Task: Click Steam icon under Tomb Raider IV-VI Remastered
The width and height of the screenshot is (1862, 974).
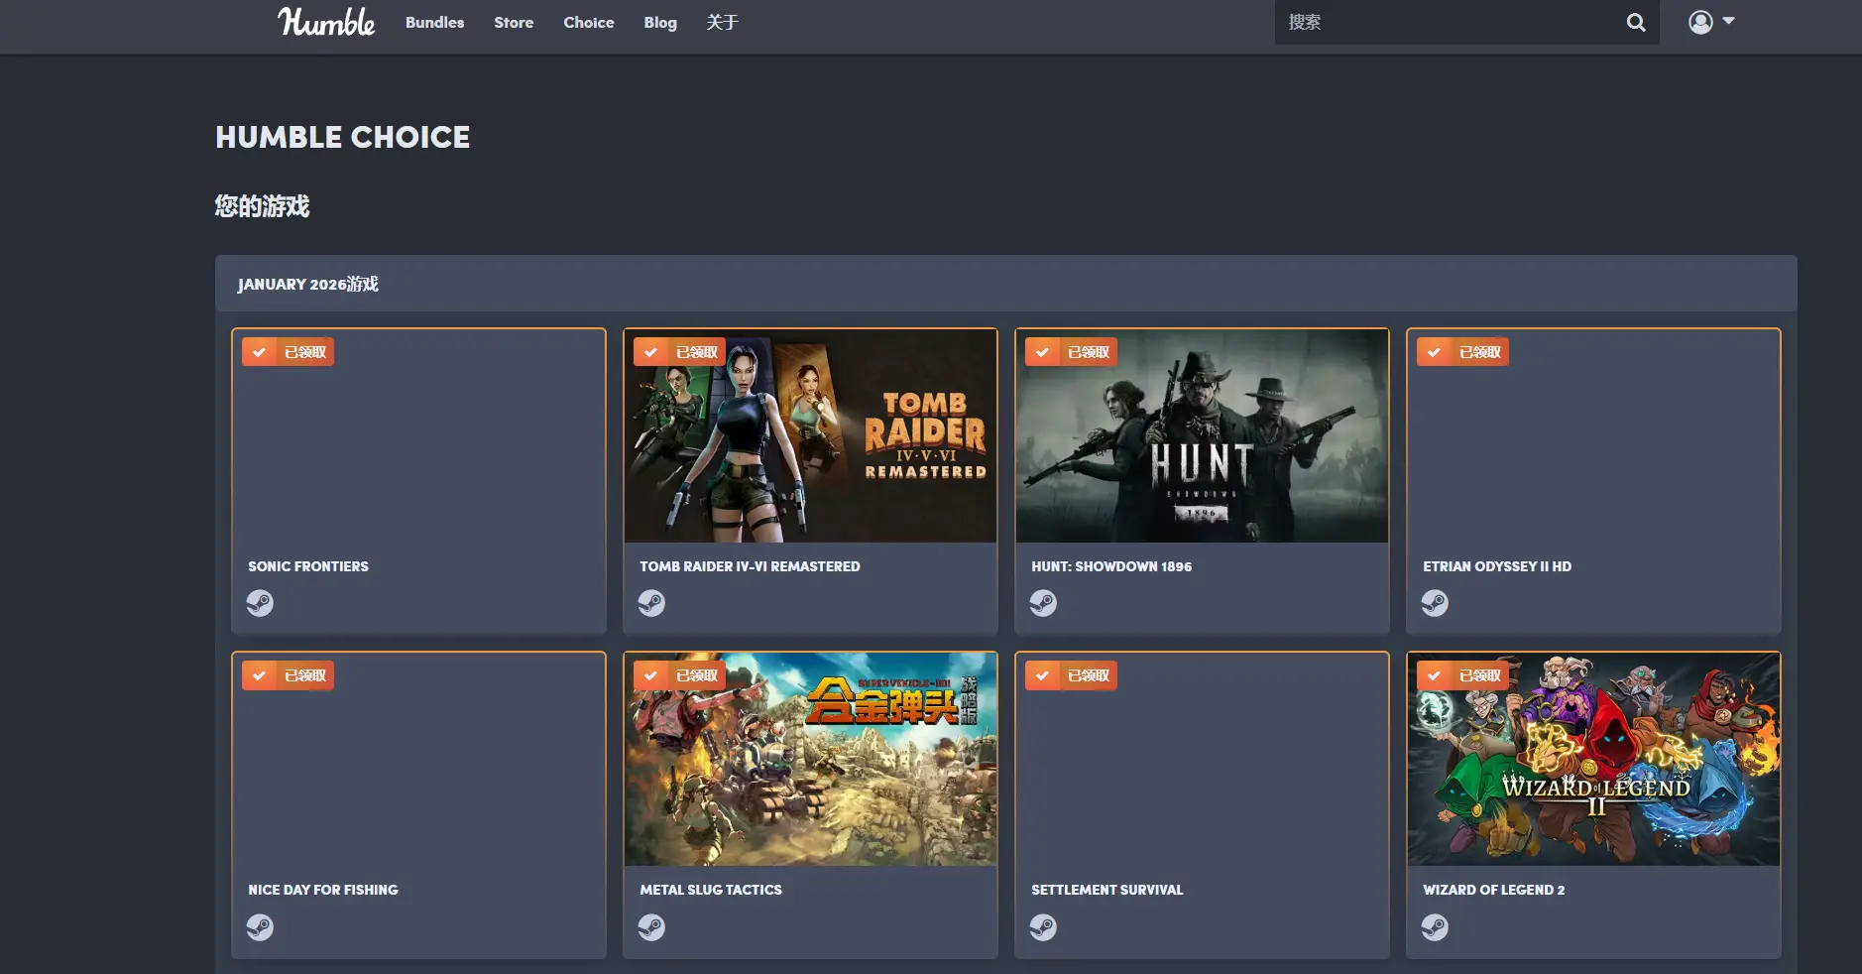Action: (651, 603)
